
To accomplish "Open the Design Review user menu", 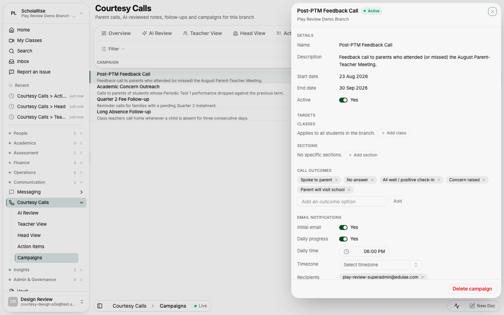I will [x=46, y=302].
